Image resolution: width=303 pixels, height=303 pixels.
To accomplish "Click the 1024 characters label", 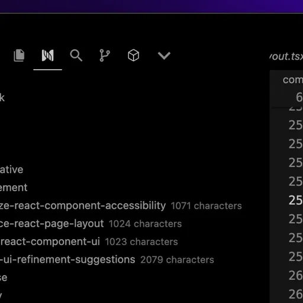I will [x=145, y=224].
